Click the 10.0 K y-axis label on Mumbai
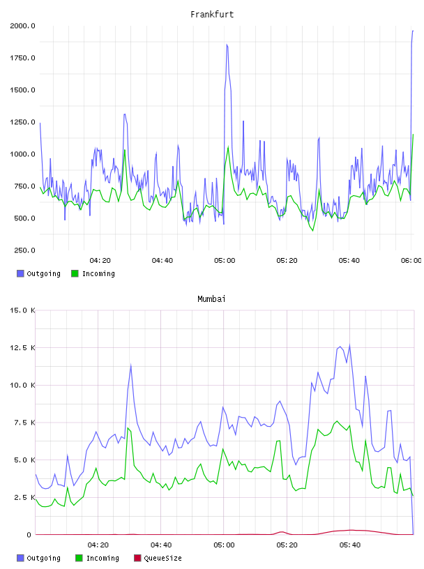 pyautogui.click(x=22, y=385)
